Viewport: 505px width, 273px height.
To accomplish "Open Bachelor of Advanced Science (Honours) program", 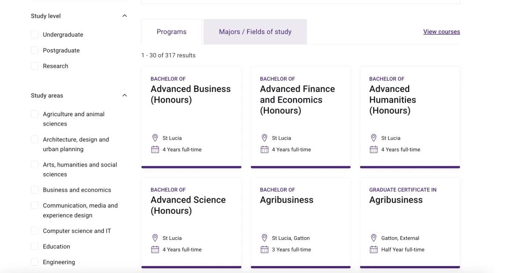I will coord(188,205).
